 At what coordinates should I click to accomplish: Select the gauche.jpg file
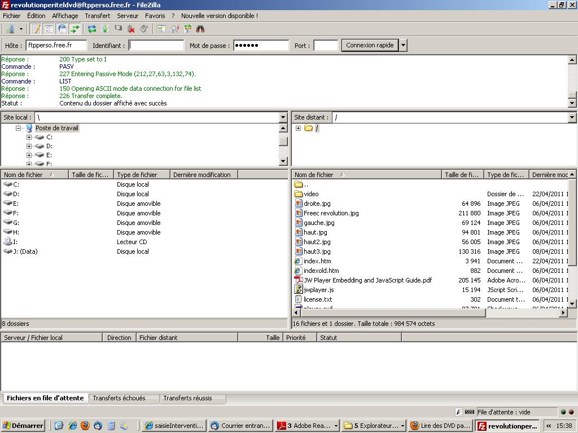click(319, 223)
